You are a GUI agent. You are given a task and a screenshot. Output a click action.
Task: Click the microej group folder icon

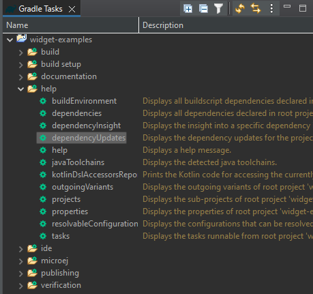click(x=32, y=261)
